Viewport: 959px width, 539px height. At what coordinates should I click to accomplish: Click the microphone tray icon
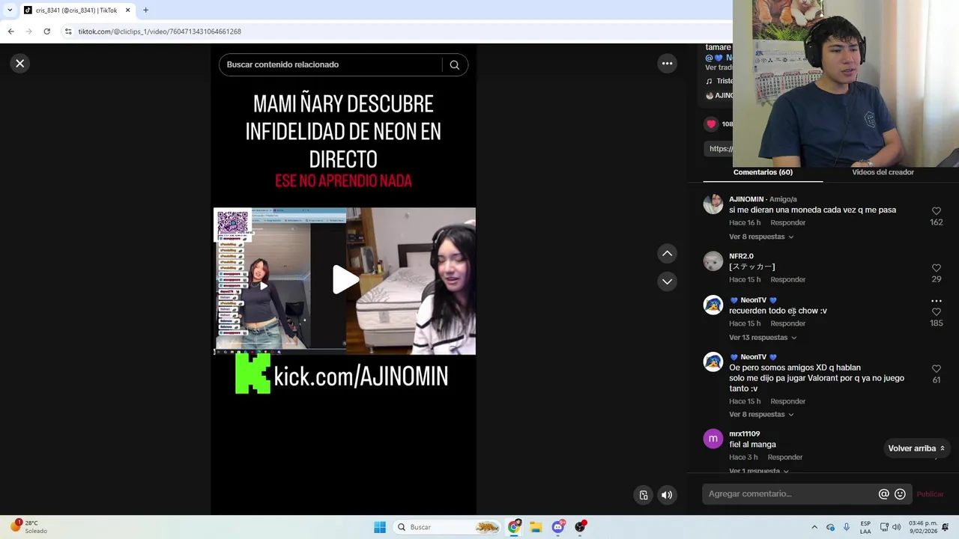tap(847, 527)
